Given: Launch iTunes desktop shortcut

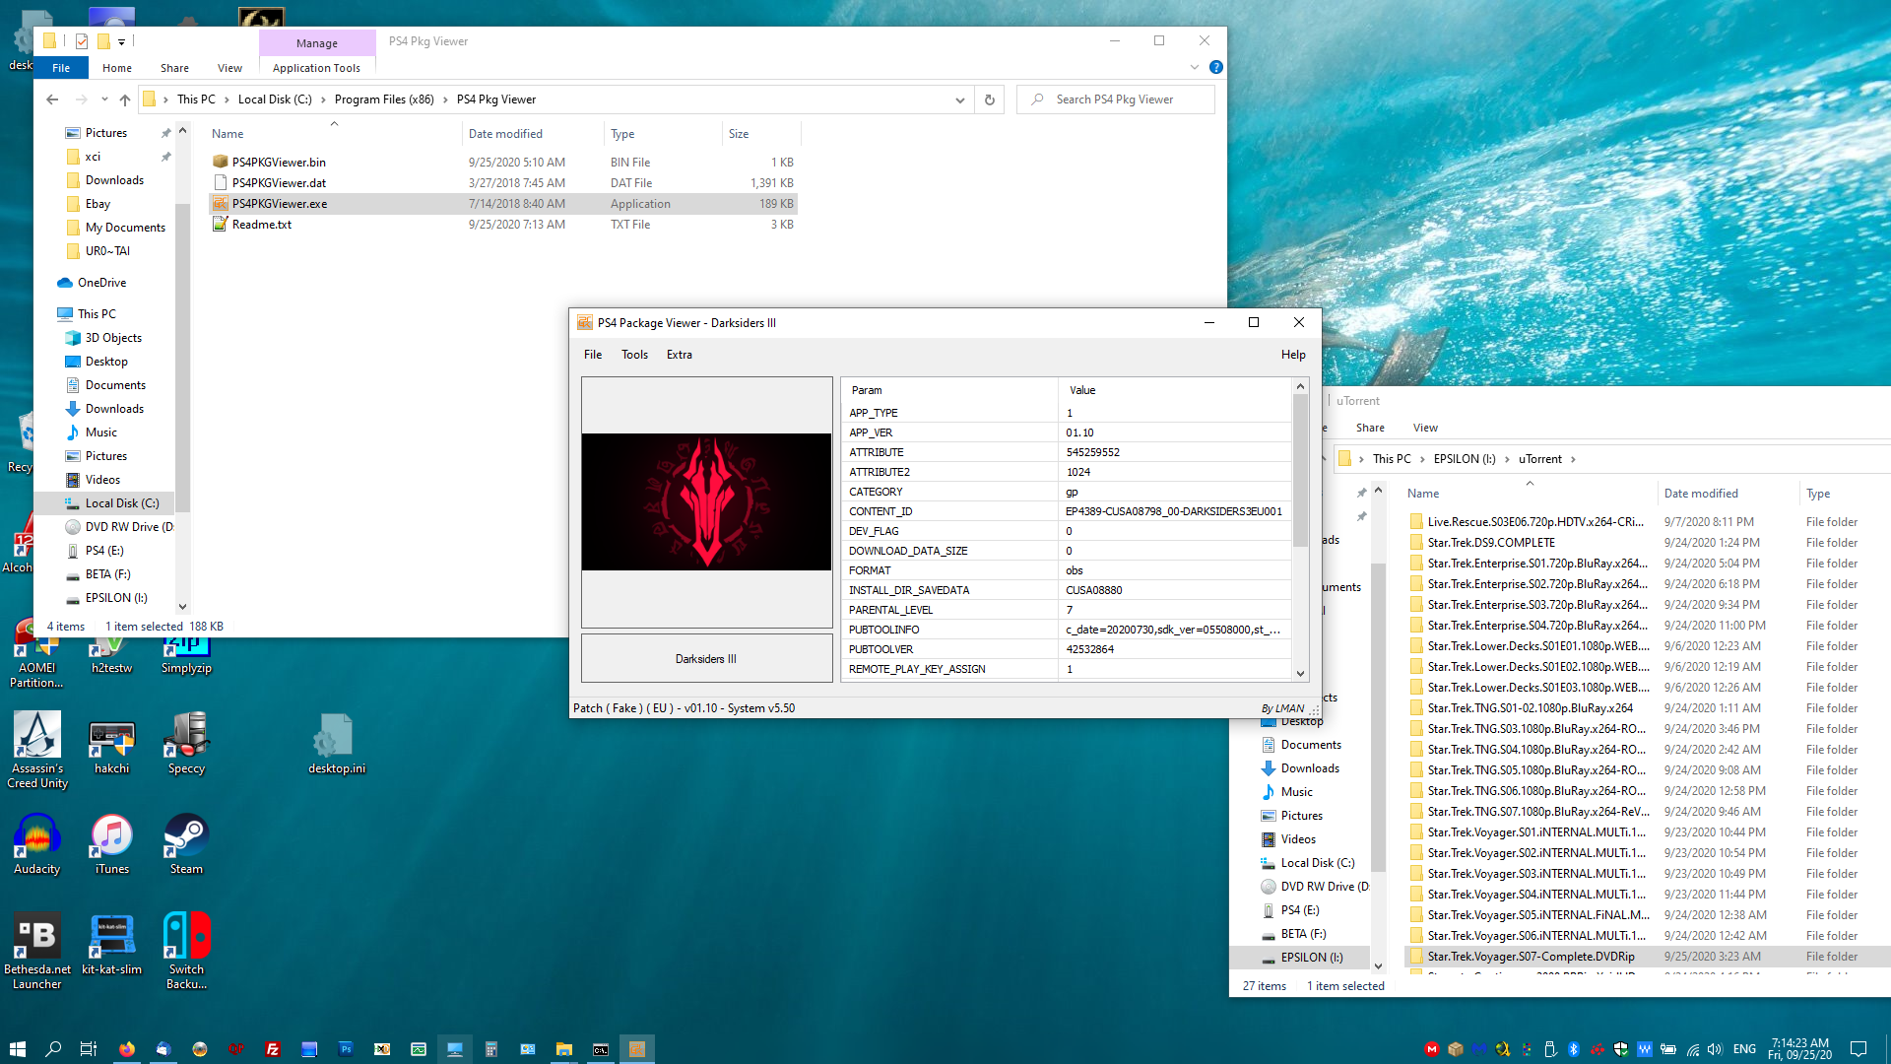Looking at the screenshot, I should pyautogui.click(x=111, y=844).
